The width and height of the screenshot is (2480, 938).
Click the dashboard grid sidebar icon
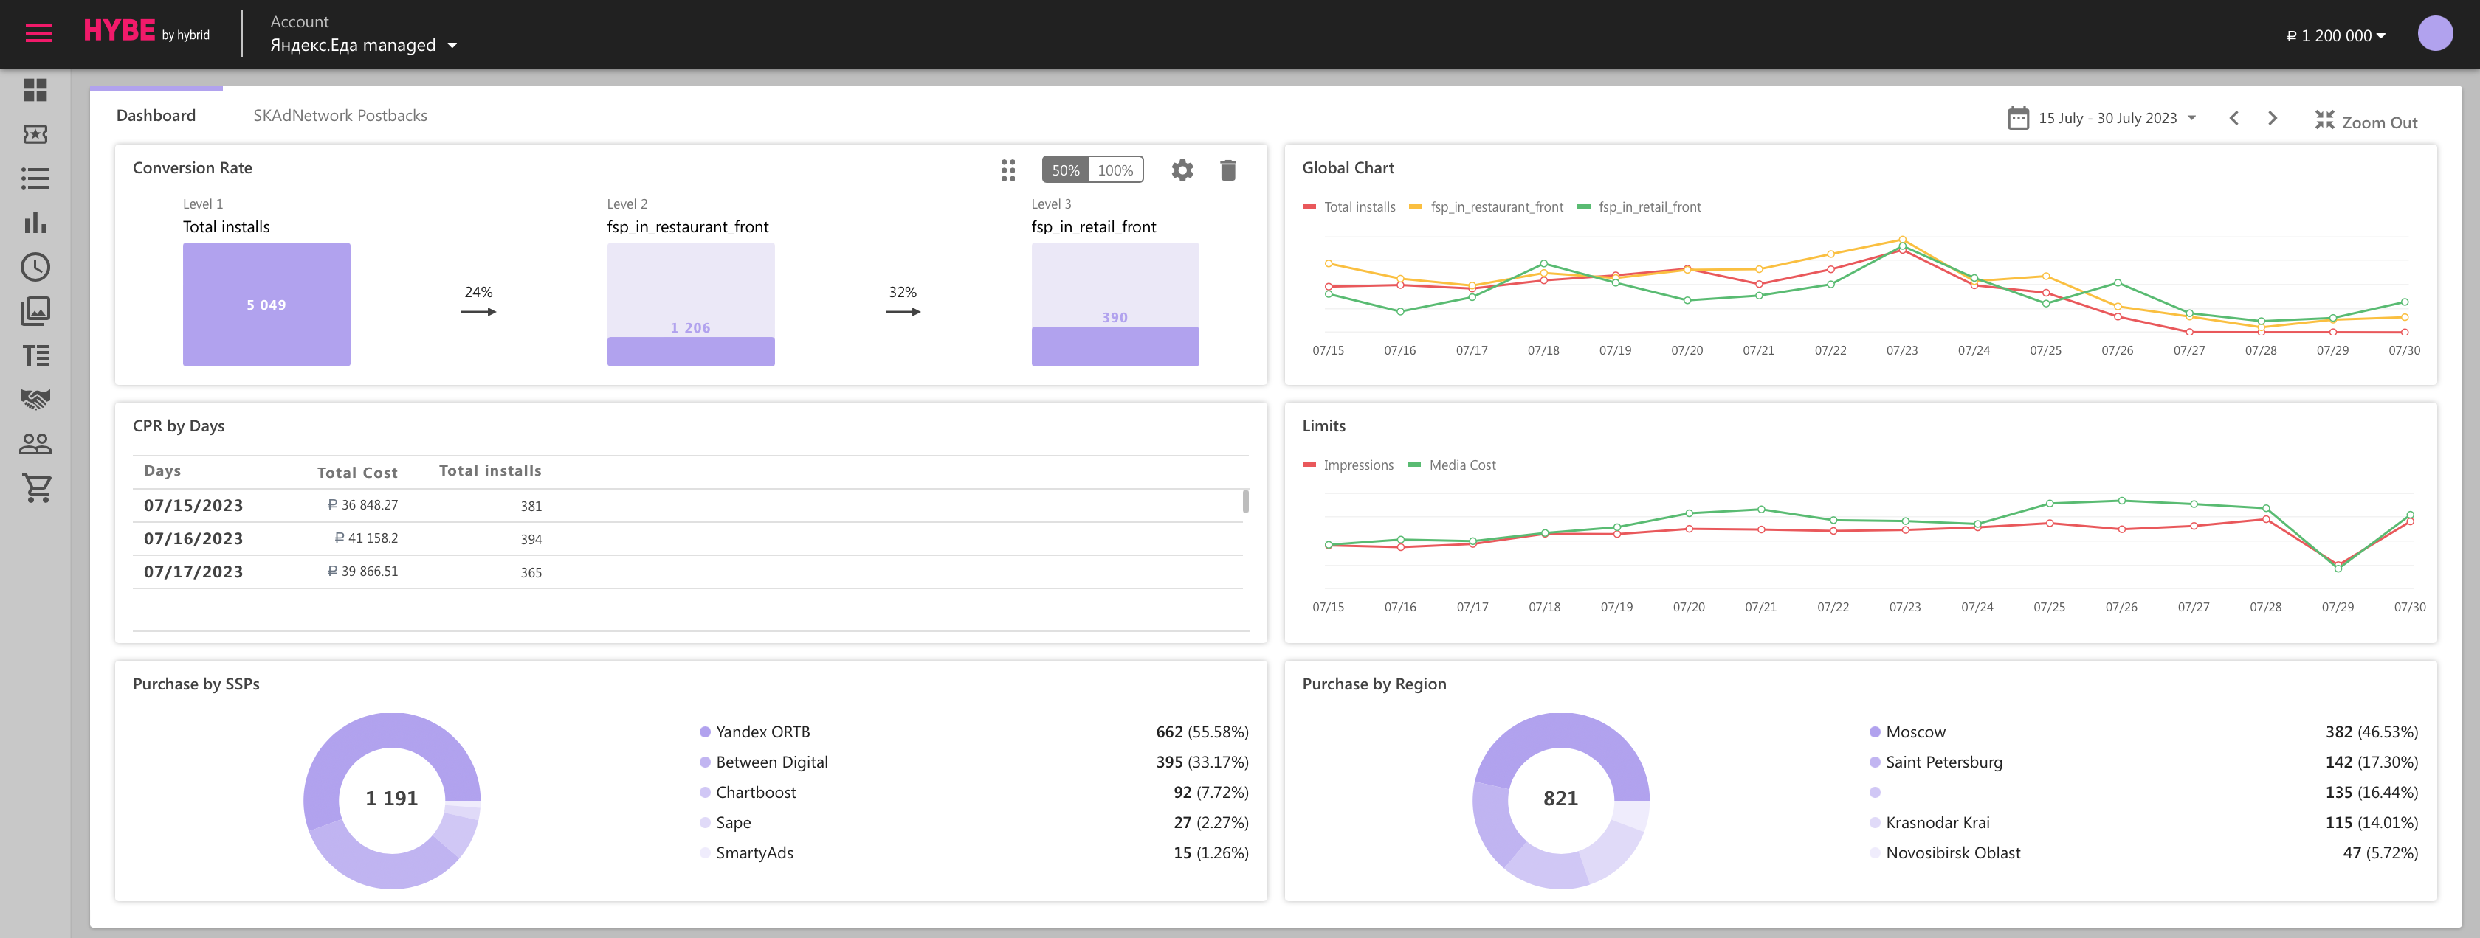click(35, 91)
